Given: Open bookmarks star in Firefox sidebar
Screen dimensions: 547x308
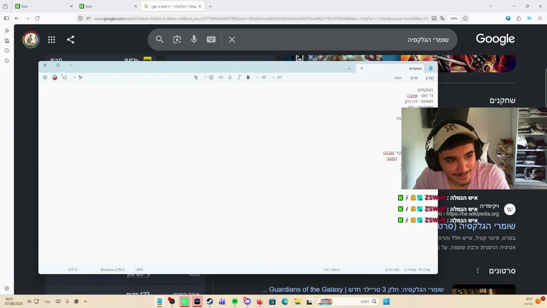Looking at the screenshot, I should pos(6,60).
